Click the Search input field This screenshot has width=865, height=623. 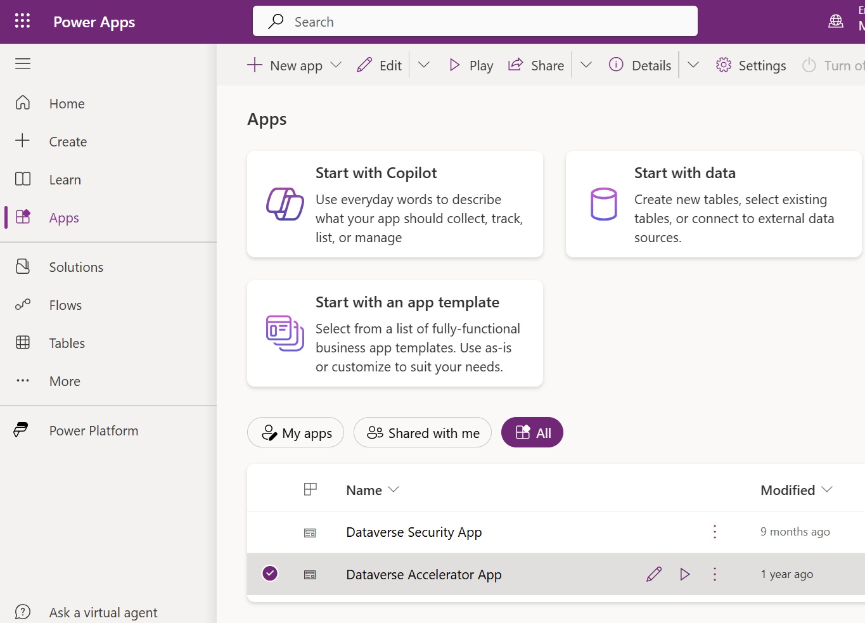[475, 22]
